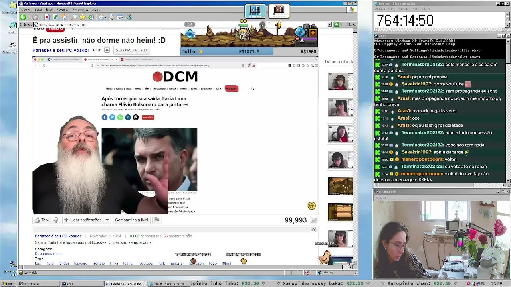Open the Formatar menu in Bloco de notas
This screenshot has width=511, height=287.
point(404,9)
